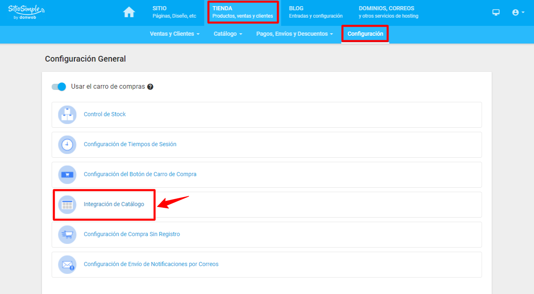Image resolution: width=534 pixels, height=294 pixels.
Task: Click the guest checkout fast-cart icon
Action: (67, 234)
